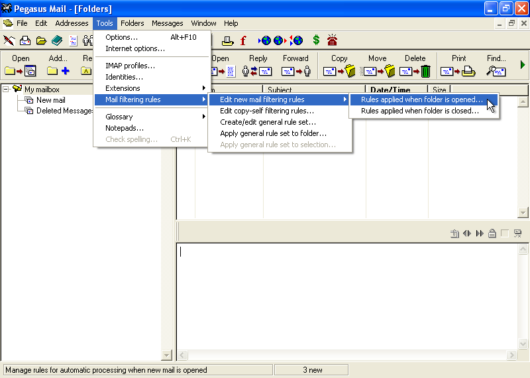Screen dimensions: 530x378
Task: Click the check host for new mail globe icon
Action: [264, 40]
